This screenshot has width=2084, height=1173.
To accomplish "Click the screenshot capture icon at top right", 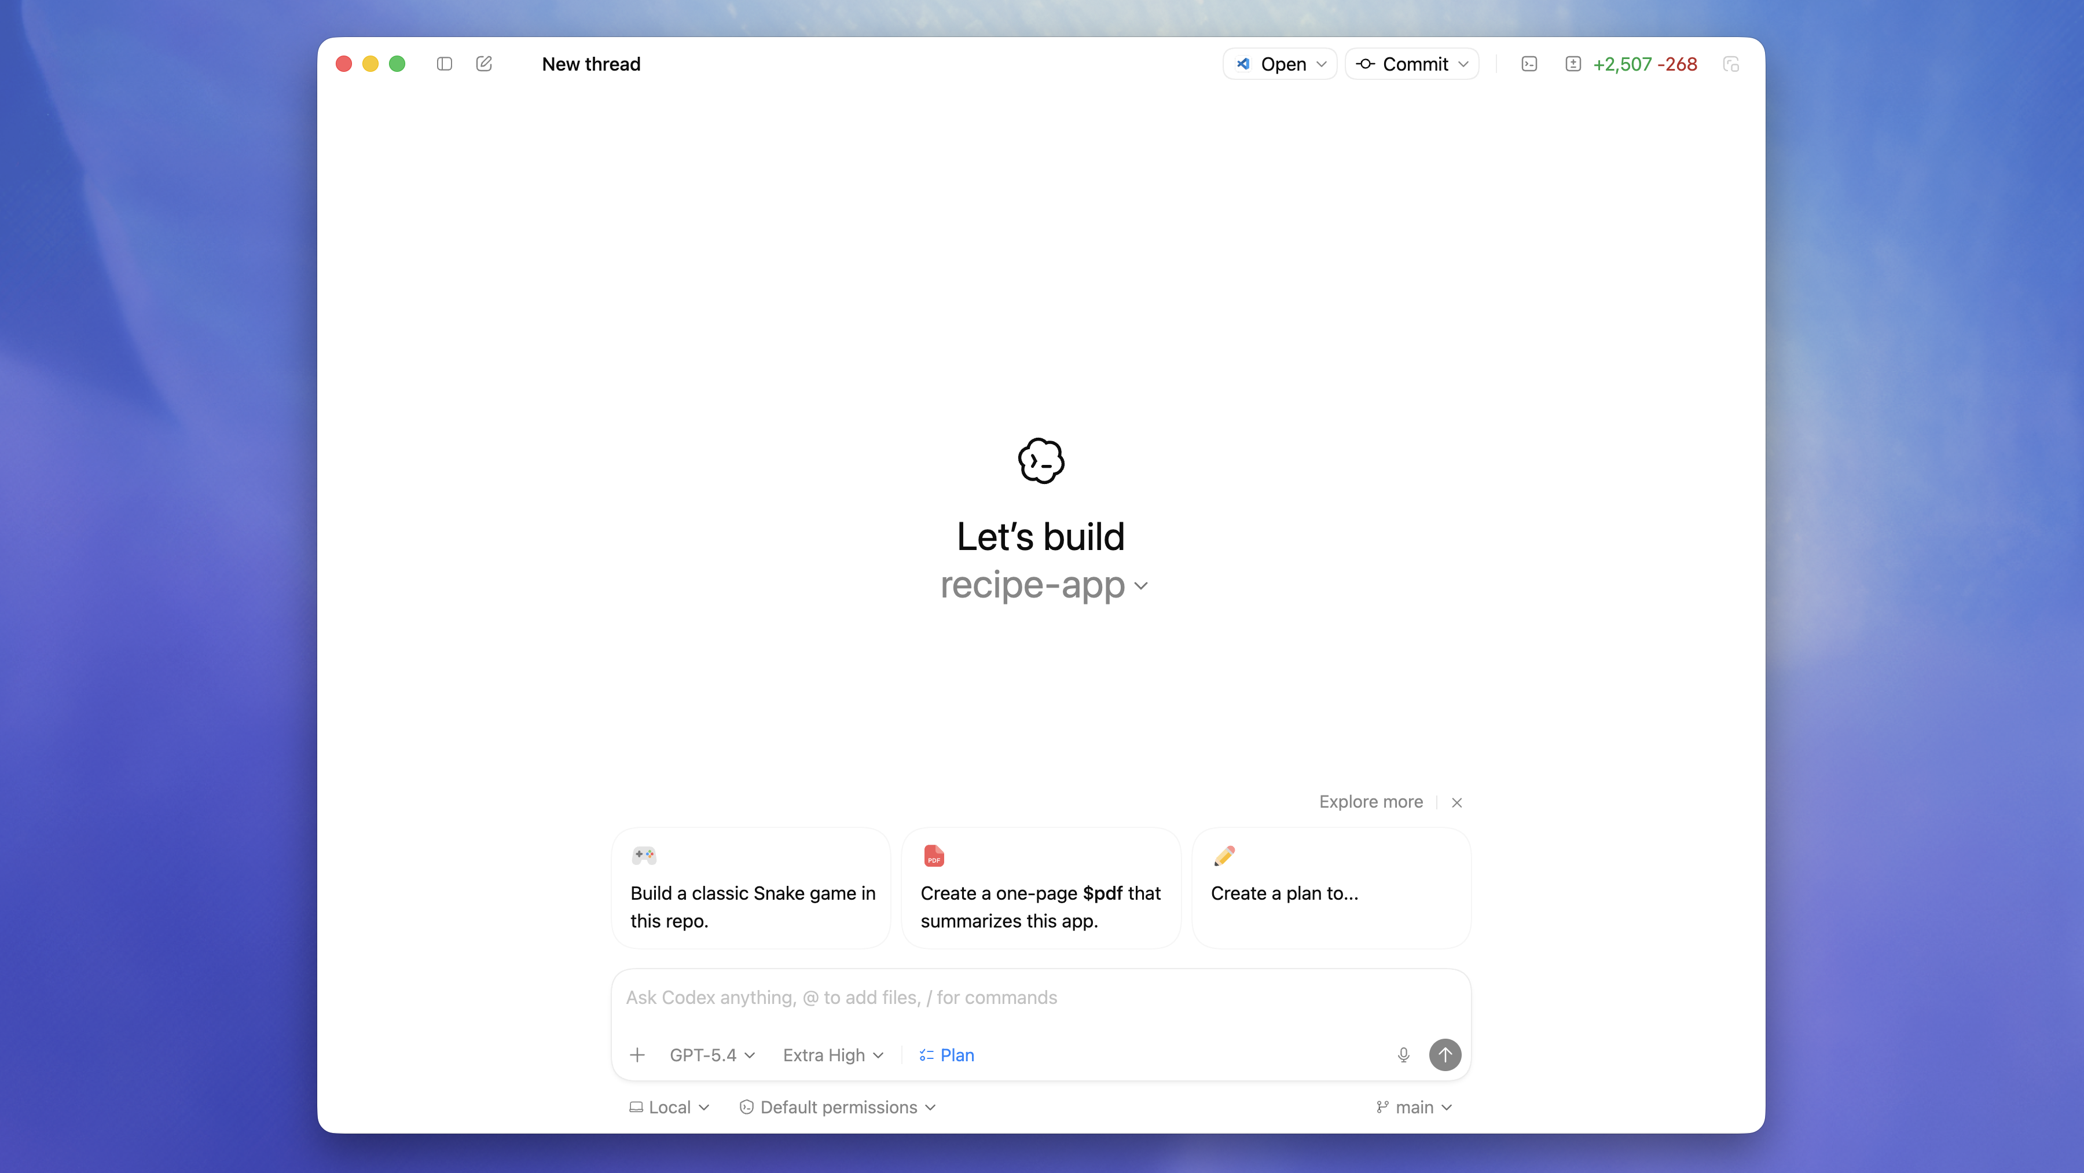I will (x=1731, y=64).
